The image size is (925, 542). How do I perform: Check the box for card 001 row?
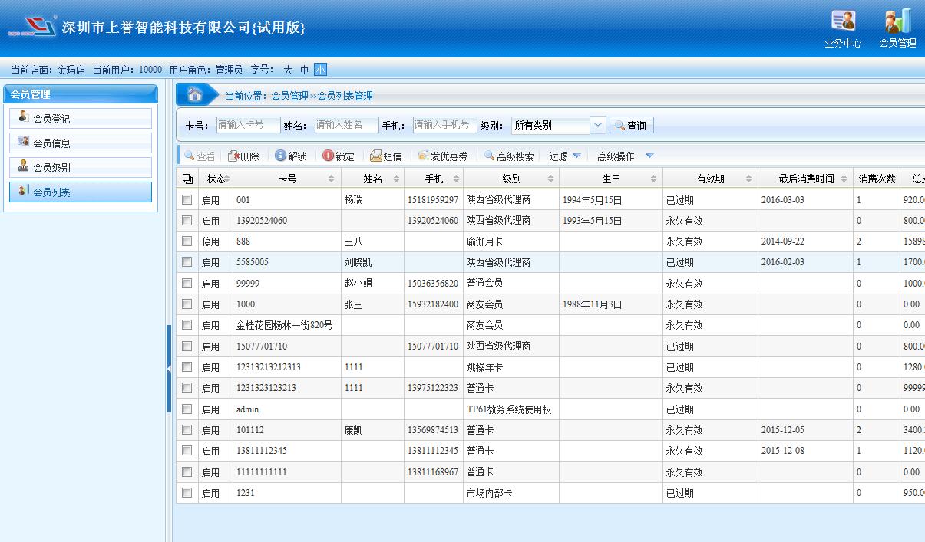coord(187,199)
